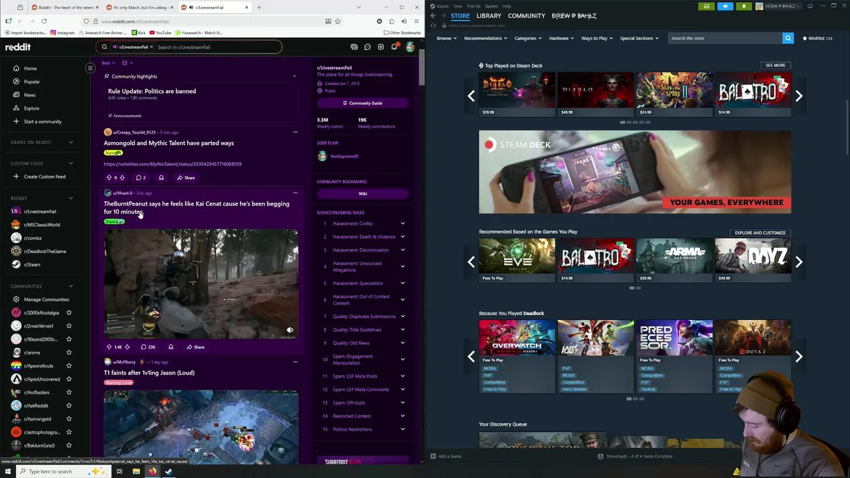Open the 236 comments on TheBurntPeanut post
The width and height of the screenshot is (850, 478).
coord(147,347)
